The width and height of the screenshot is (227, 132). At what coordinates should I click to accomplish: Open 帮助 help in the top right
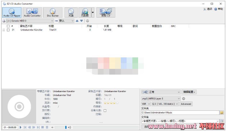click(x=219, y=9)
